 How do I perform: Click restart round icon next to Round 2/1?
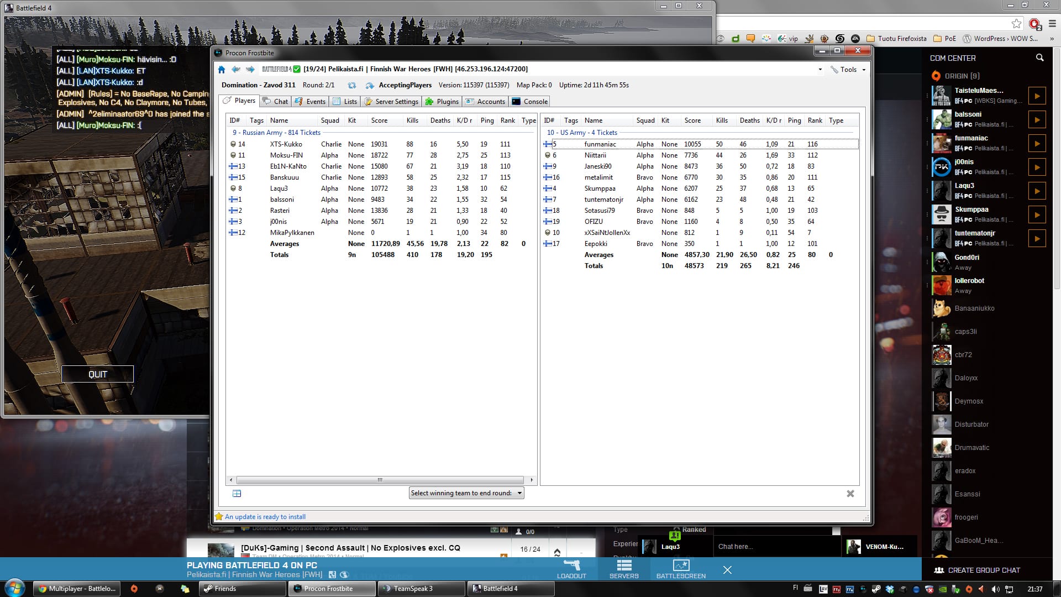351,85
